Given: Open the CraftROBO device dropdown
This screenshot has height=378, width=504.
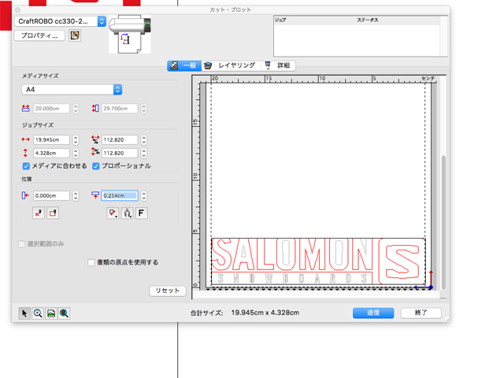Looking at the screenshot, I should tap(101, 21).
